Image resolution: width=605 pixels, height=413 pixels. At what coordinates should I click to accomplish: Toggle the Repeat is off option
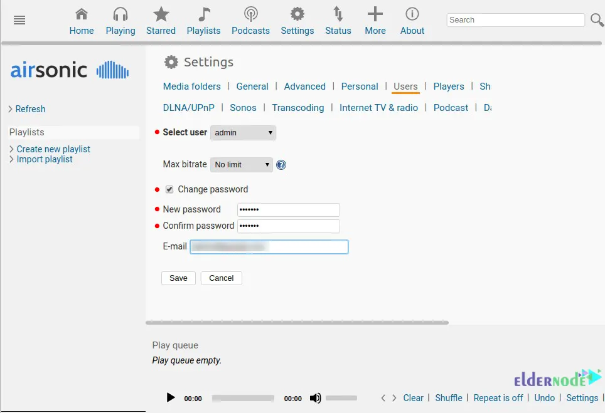click(498, 398)
